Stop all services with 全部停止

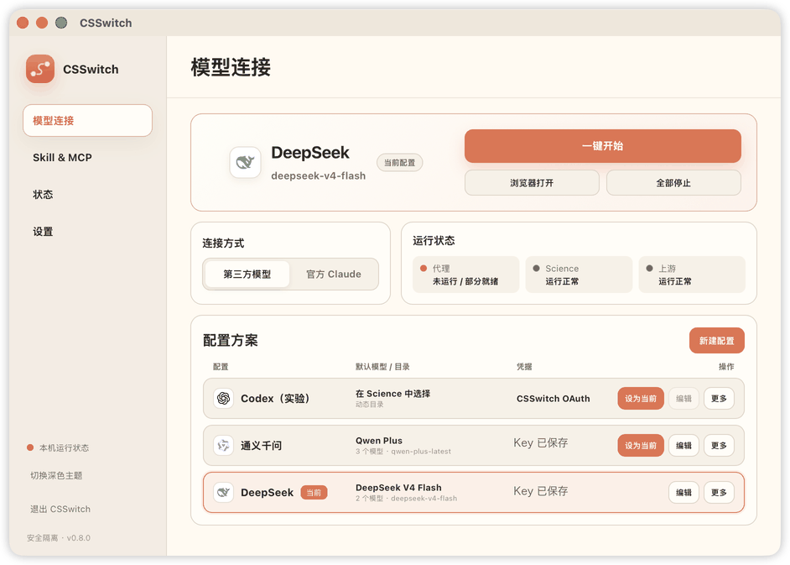pyautogui.click(x=673, y=183)
